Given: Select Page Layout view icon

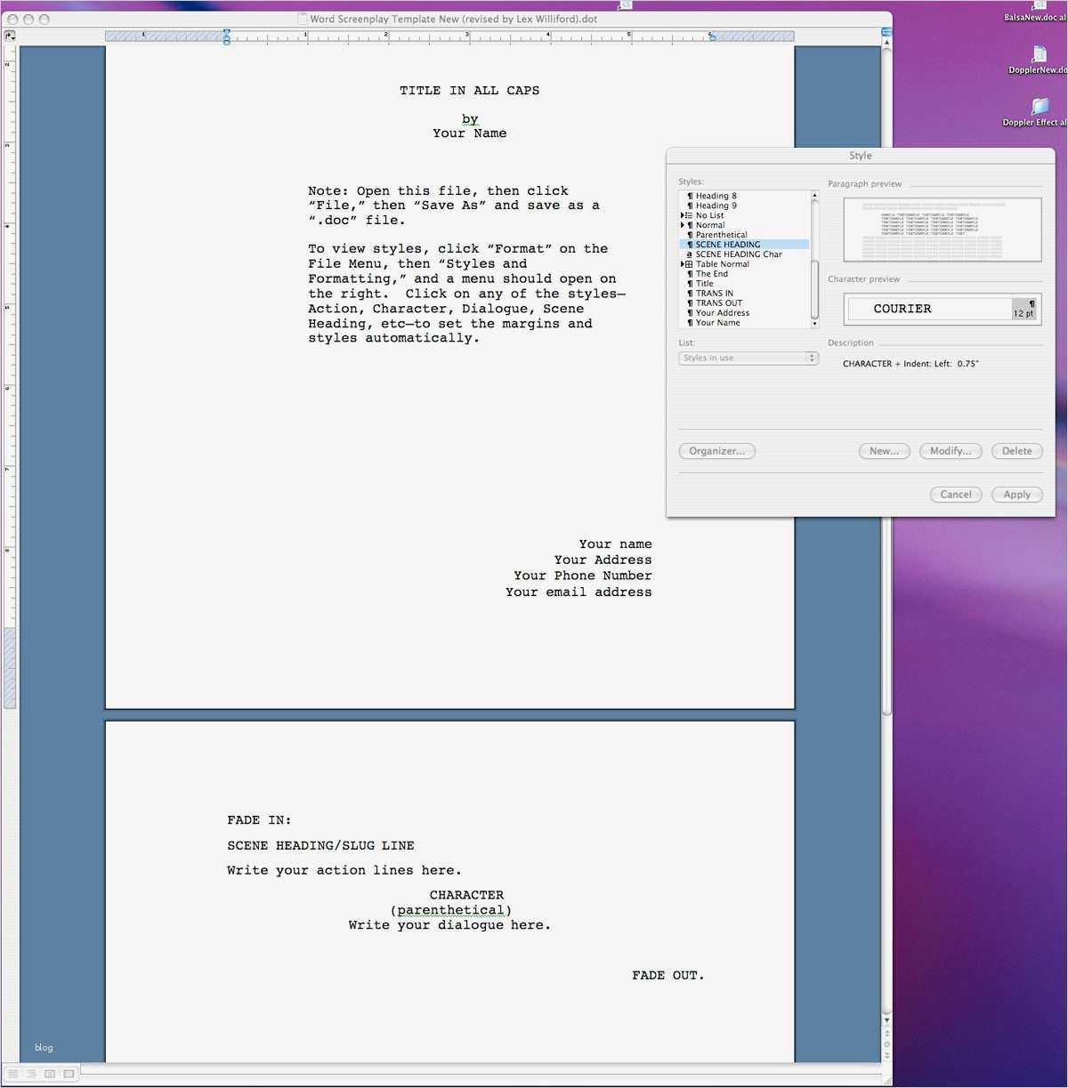Looking at the screenshot, I should point(50,1074).
